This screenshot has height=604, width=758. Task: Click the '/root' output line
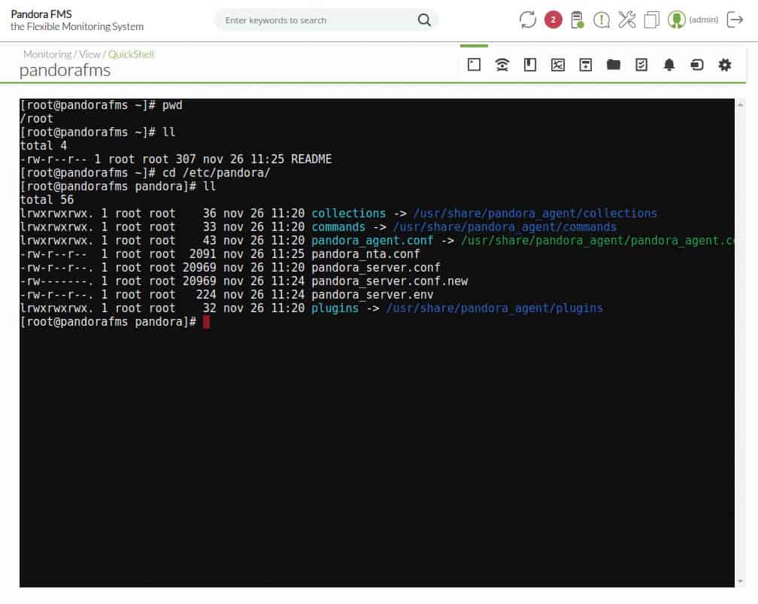coord(37,119)
